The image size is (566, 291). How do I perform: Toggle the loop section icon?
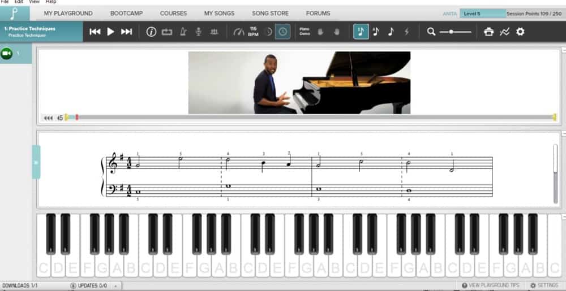167,32
